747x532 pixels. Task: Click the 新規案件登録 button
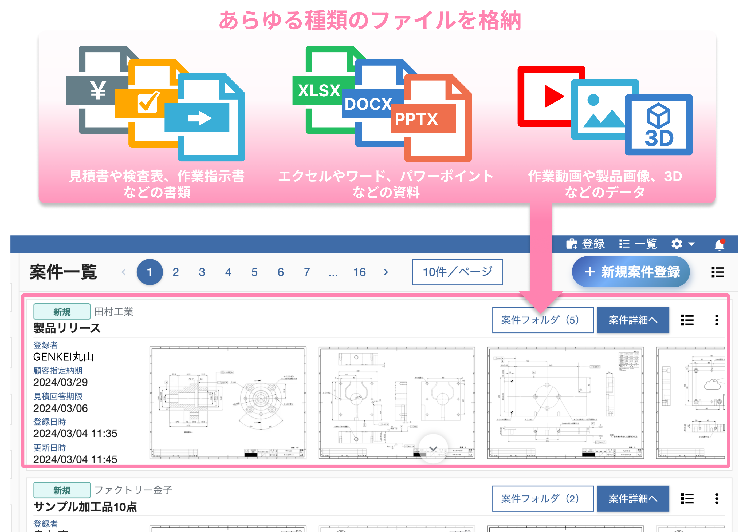click(631, 272)
